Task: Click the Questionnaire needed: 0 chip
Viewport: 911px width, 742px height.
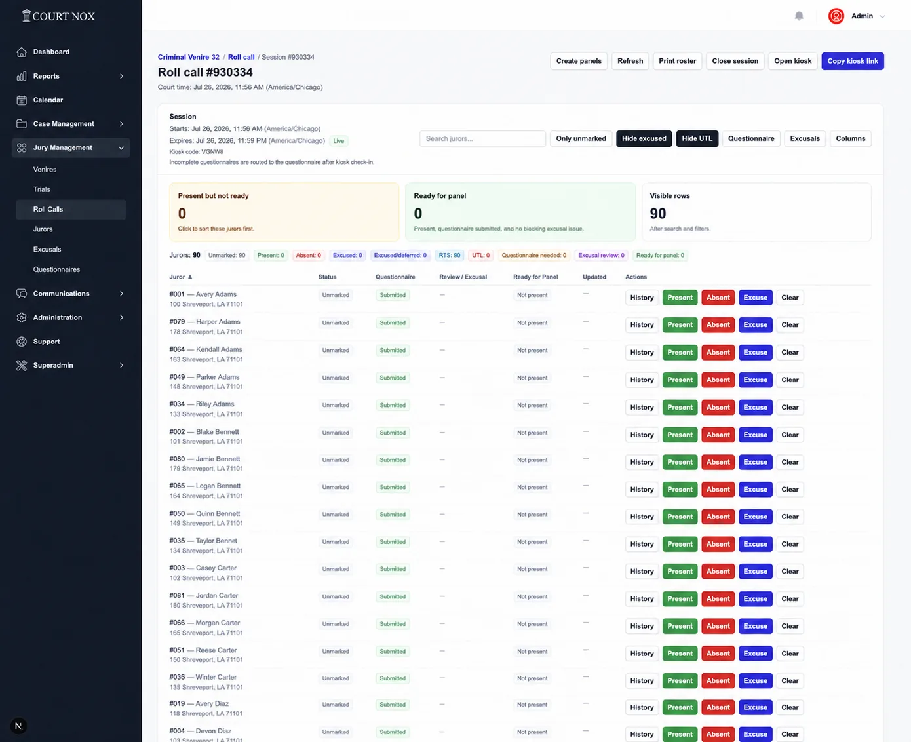Action: (x=533, y=256)
